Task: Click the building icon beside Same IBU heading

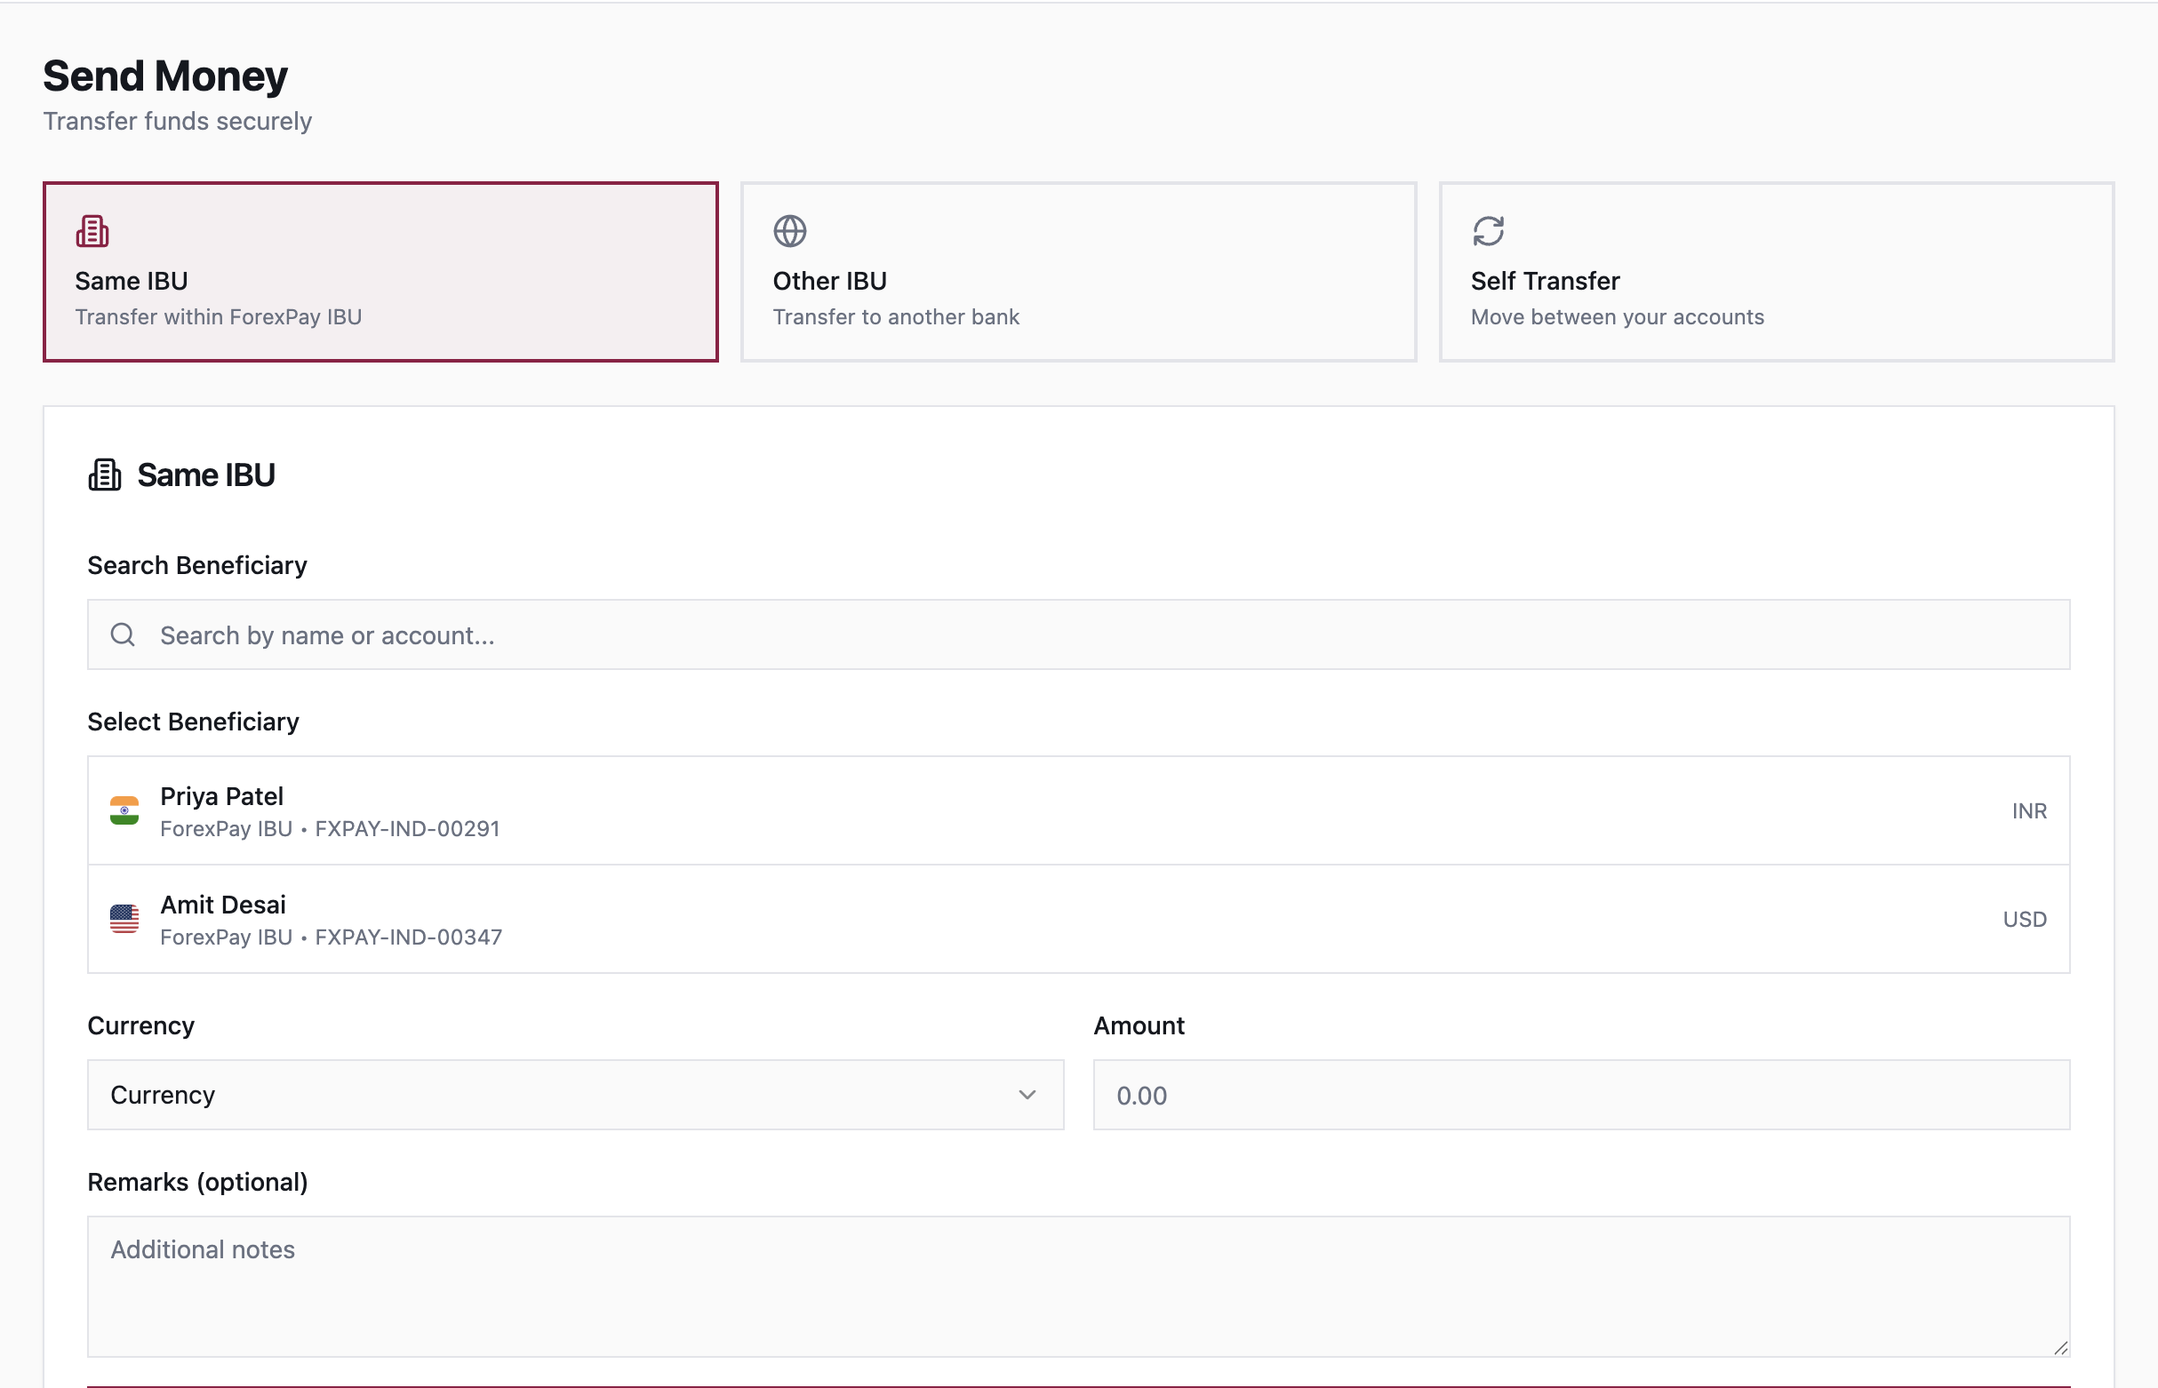Action: pyautogui.click(x=105, y=475)
